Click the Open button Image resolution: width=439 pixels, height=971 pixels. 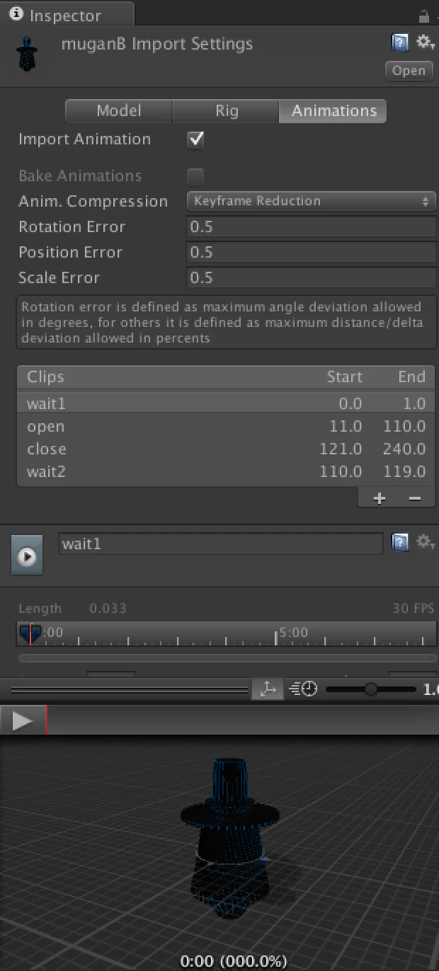click(x=409, y=71)
